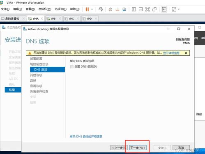Click the send Ctrl+Alt+Del toolbar icon
Viewport: 205px width, 154px height.
(101, 9)
